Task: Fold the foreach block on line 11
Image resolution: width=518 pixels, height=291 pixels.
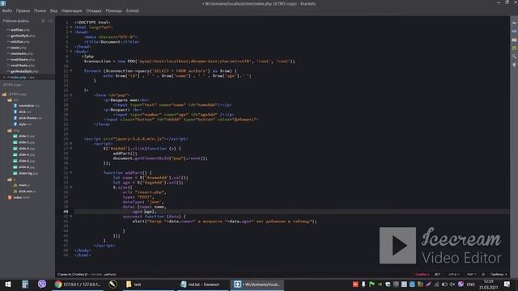Action: pyautogui.click(x=71, y=71)
